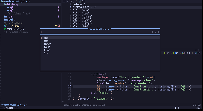Click the old_init.vim vim icon
203x111 pixels.
click(x=5, y=29)
